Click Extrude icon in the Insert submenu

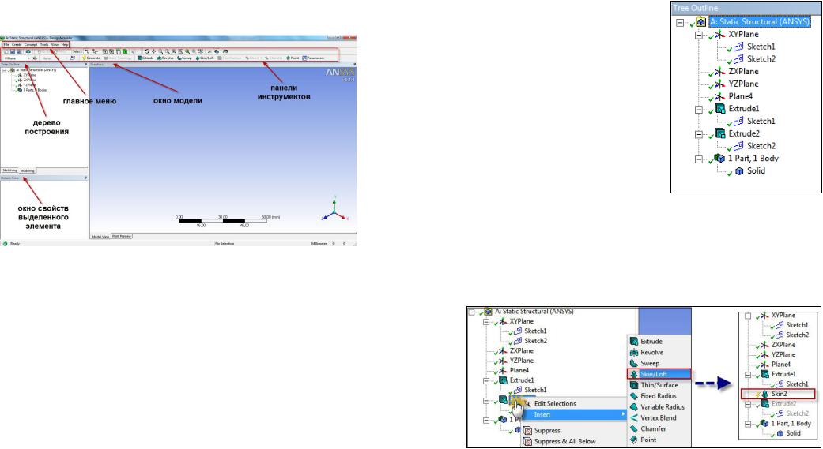coord(633,342)
